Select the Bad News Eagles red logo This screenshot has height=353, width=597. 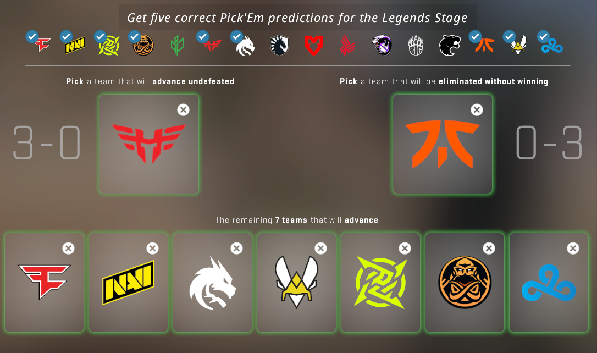point(347,46)
